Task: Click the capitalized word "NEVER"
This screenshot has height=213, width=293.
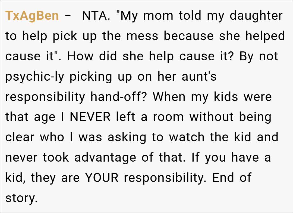Action: [x=90, y=117]
